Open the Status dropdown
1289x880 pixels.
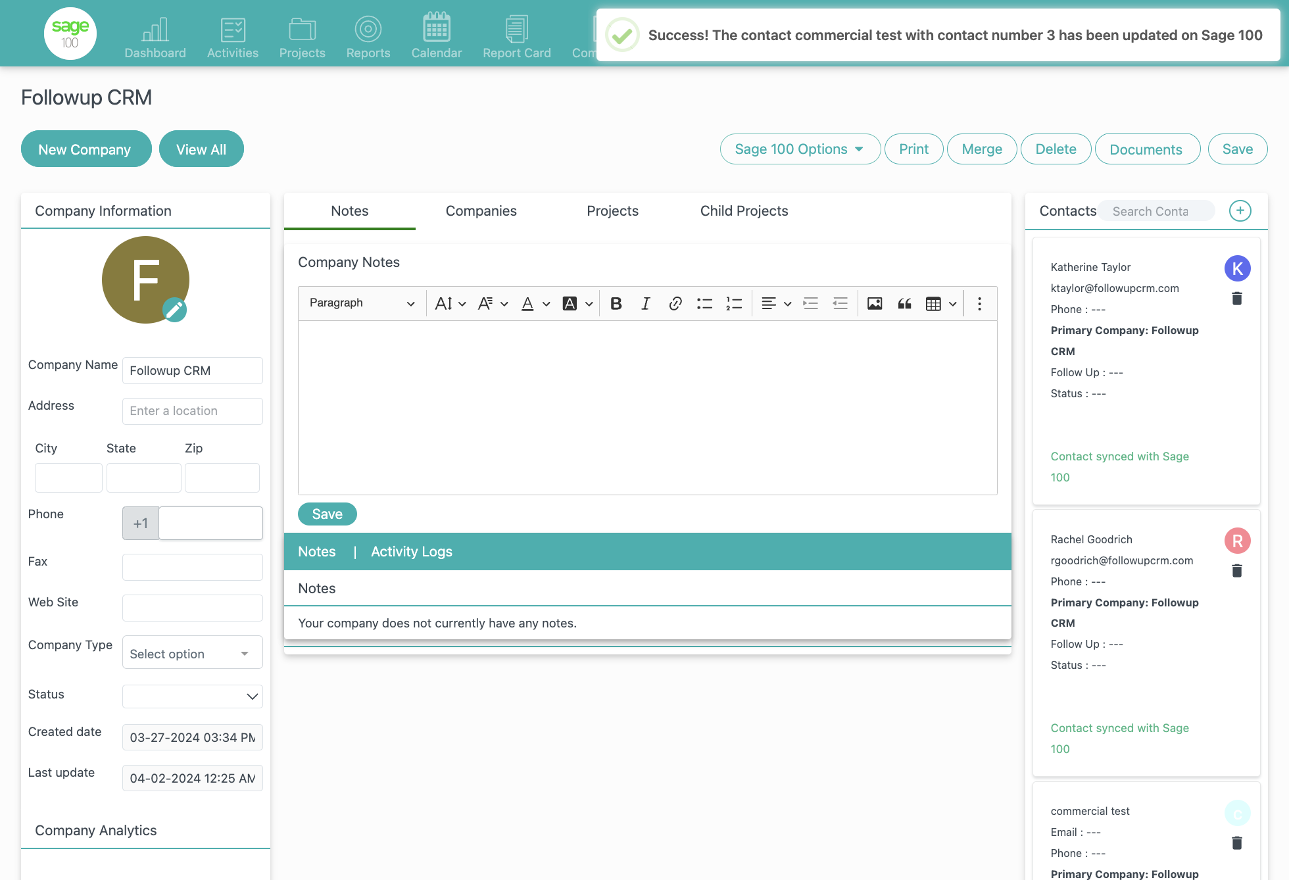pyautogui.click(x=193, y=696)
